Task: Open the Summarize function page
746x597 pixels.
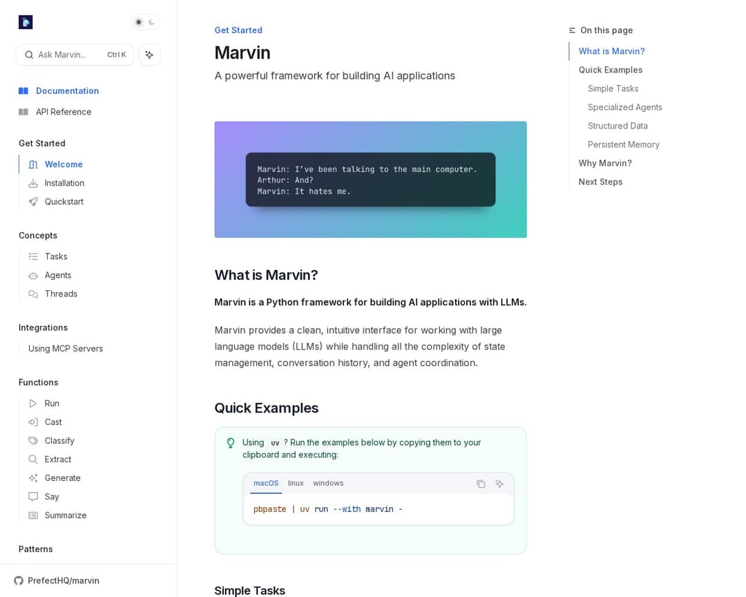Action: 65,515
